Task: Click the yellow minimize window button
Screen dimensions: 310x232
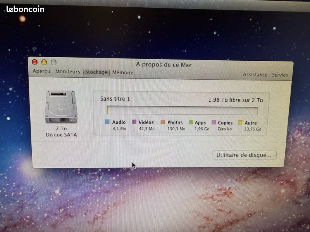Action: coord(44,62)
